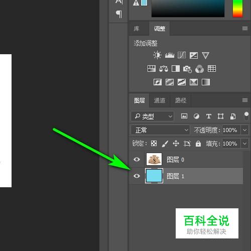Add a Brightness/Contrast adjustment
The width and height of the screenshot is (251, 251).
point(157,55)
